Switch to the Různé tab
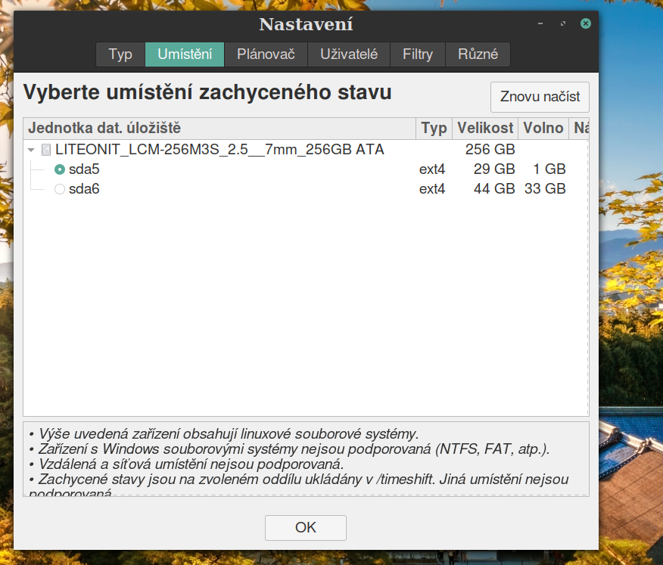Screen dimensions: 663x565 click(478, 54)
